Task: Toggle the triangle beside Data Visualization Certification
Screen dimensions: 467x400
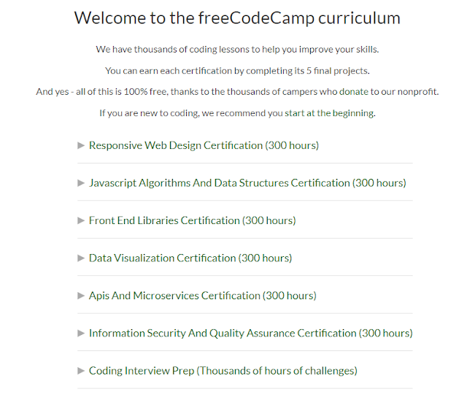Action: [81, 258]
